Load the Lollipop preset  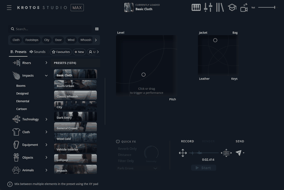[x=75, y=159]
